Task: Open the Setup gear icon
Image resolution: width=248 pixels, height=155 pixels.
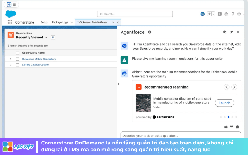Action: (239, 14)
